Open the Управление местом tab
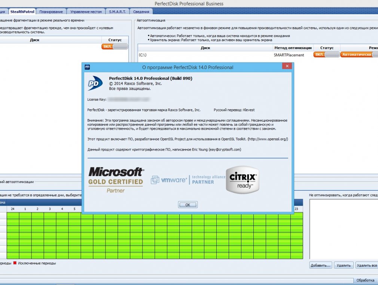Image resolution: width=378 pixels, height=285 pixels. pos(86,12)
